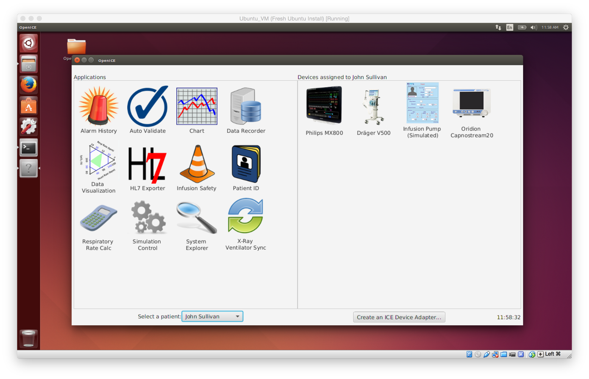Open the system gear session menu

566,27
